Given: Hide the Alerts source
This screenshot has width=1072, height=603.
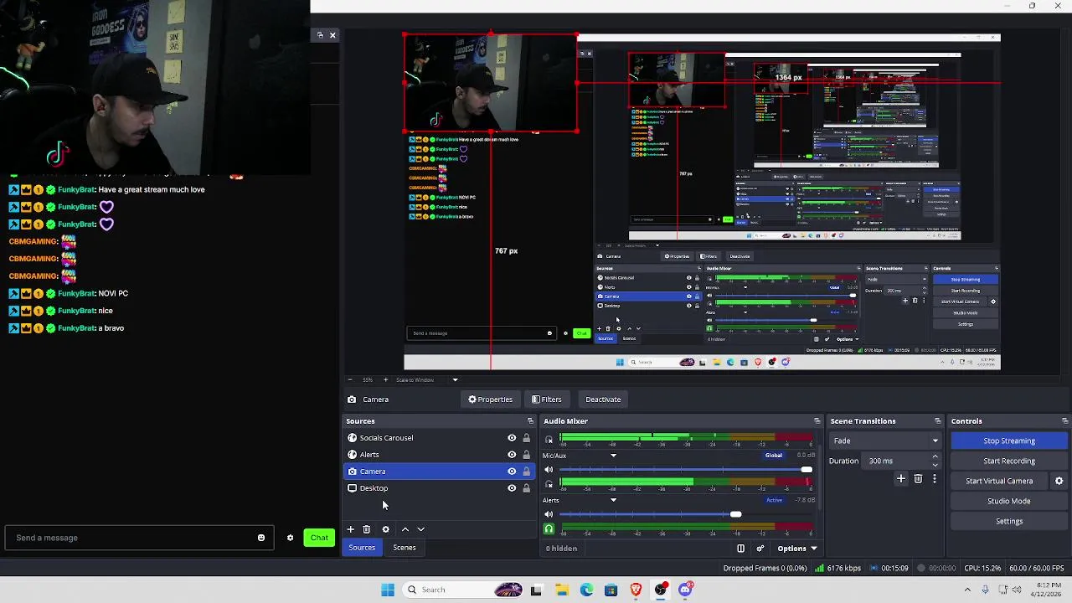Looking at the screenshot, I should (x=512, y=455).
